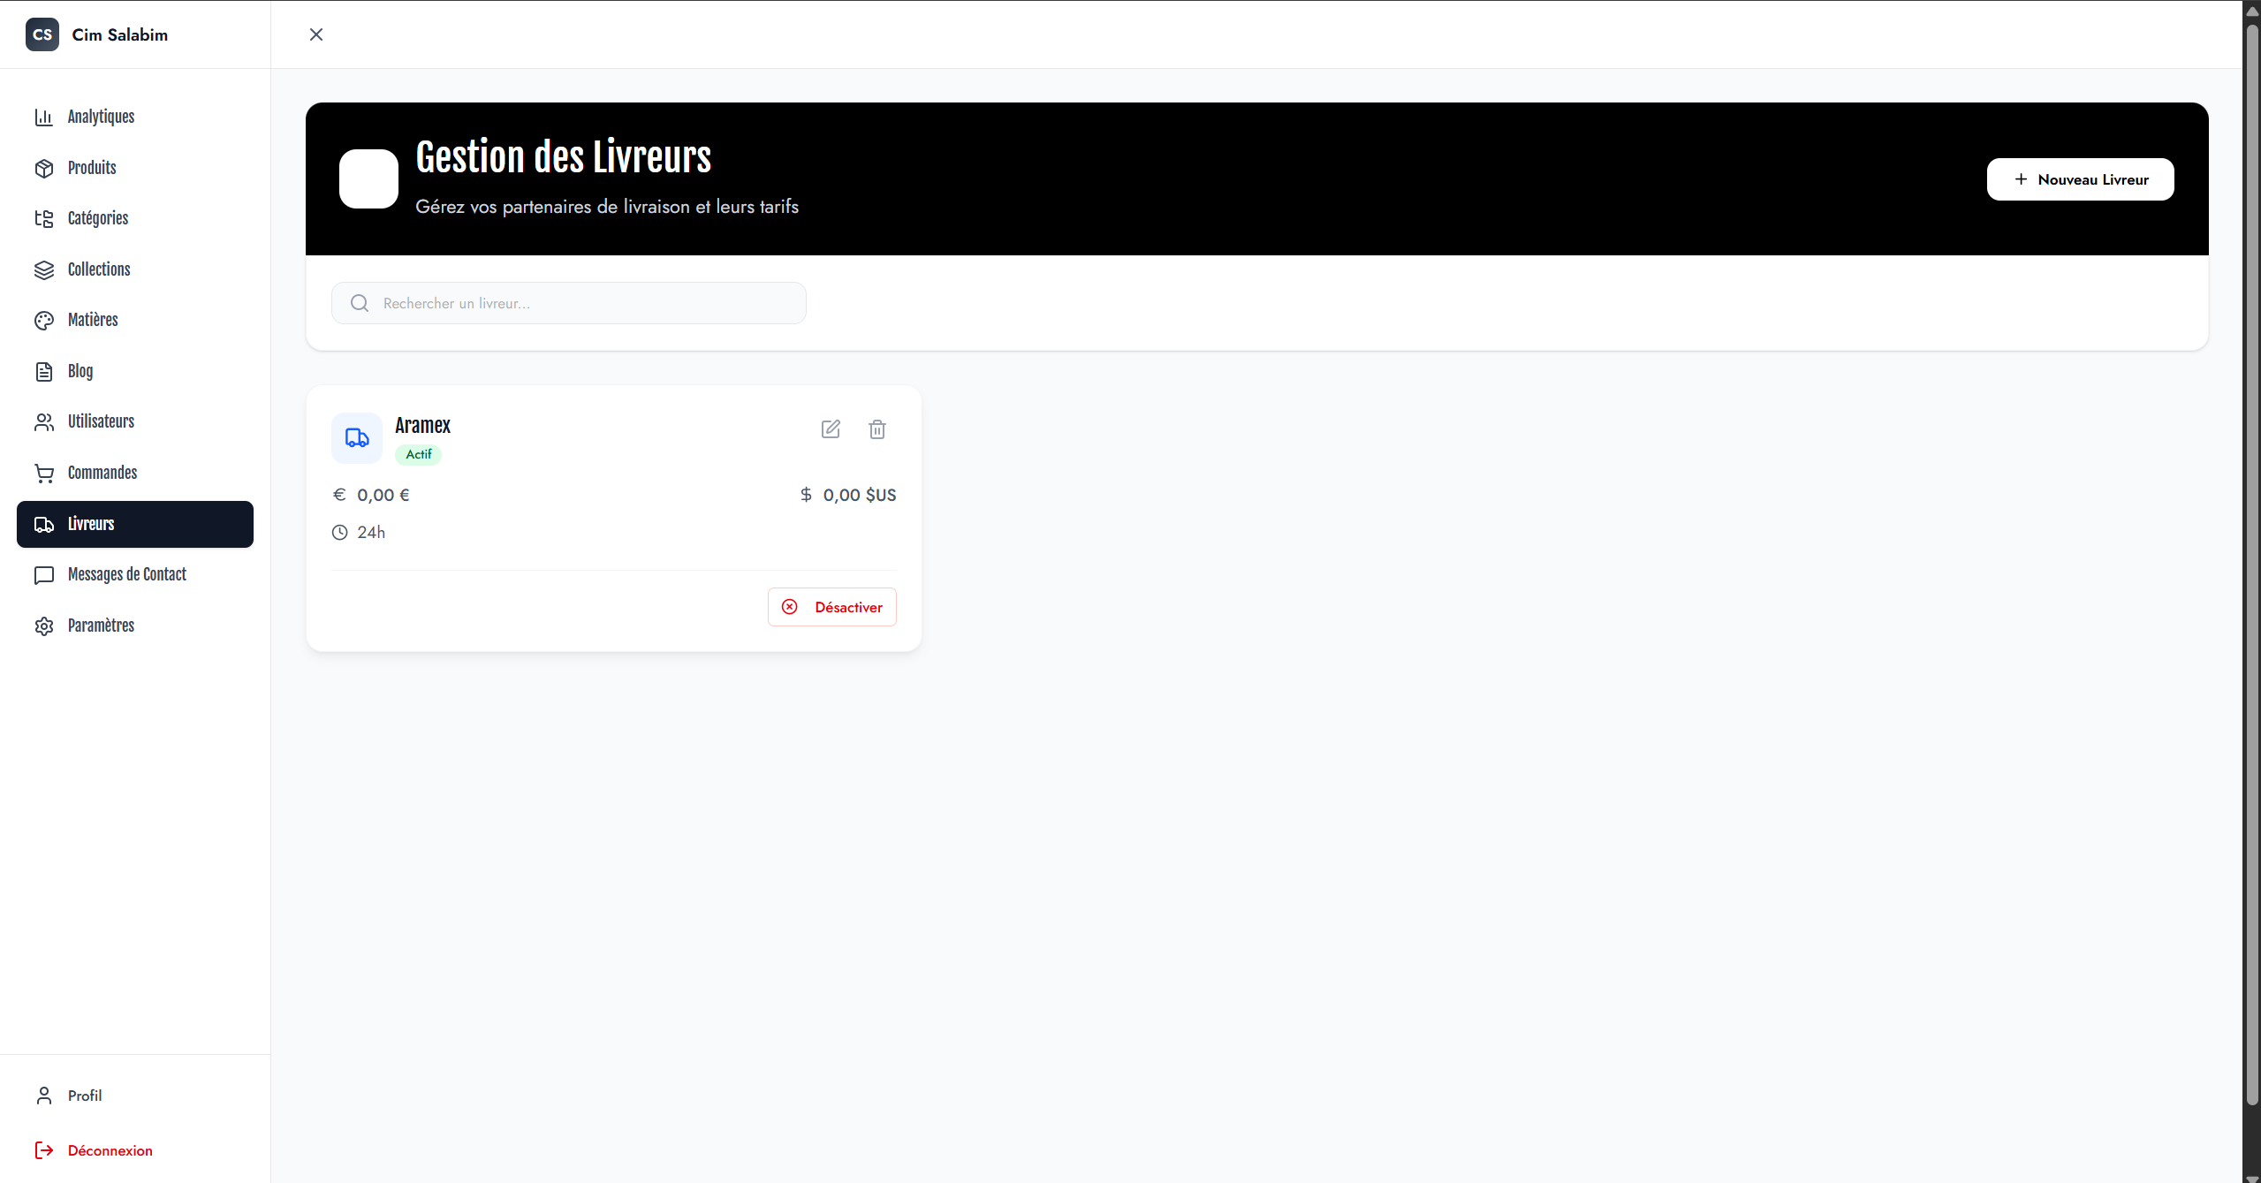Open the Collections layers icon

click(x=44, y=269)
